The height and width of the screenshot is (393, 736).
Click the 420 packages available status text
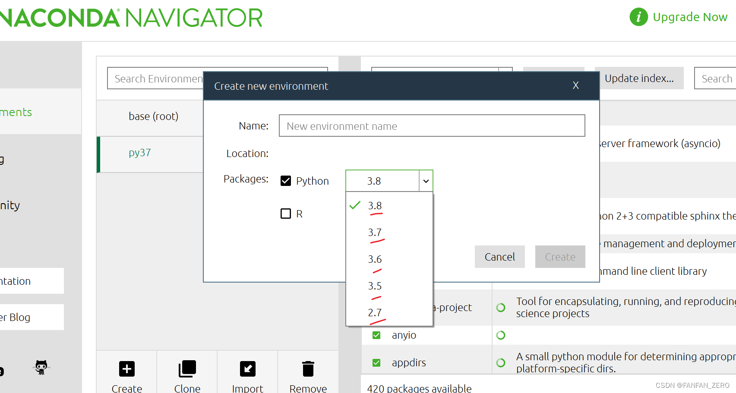tap(419, 388)
